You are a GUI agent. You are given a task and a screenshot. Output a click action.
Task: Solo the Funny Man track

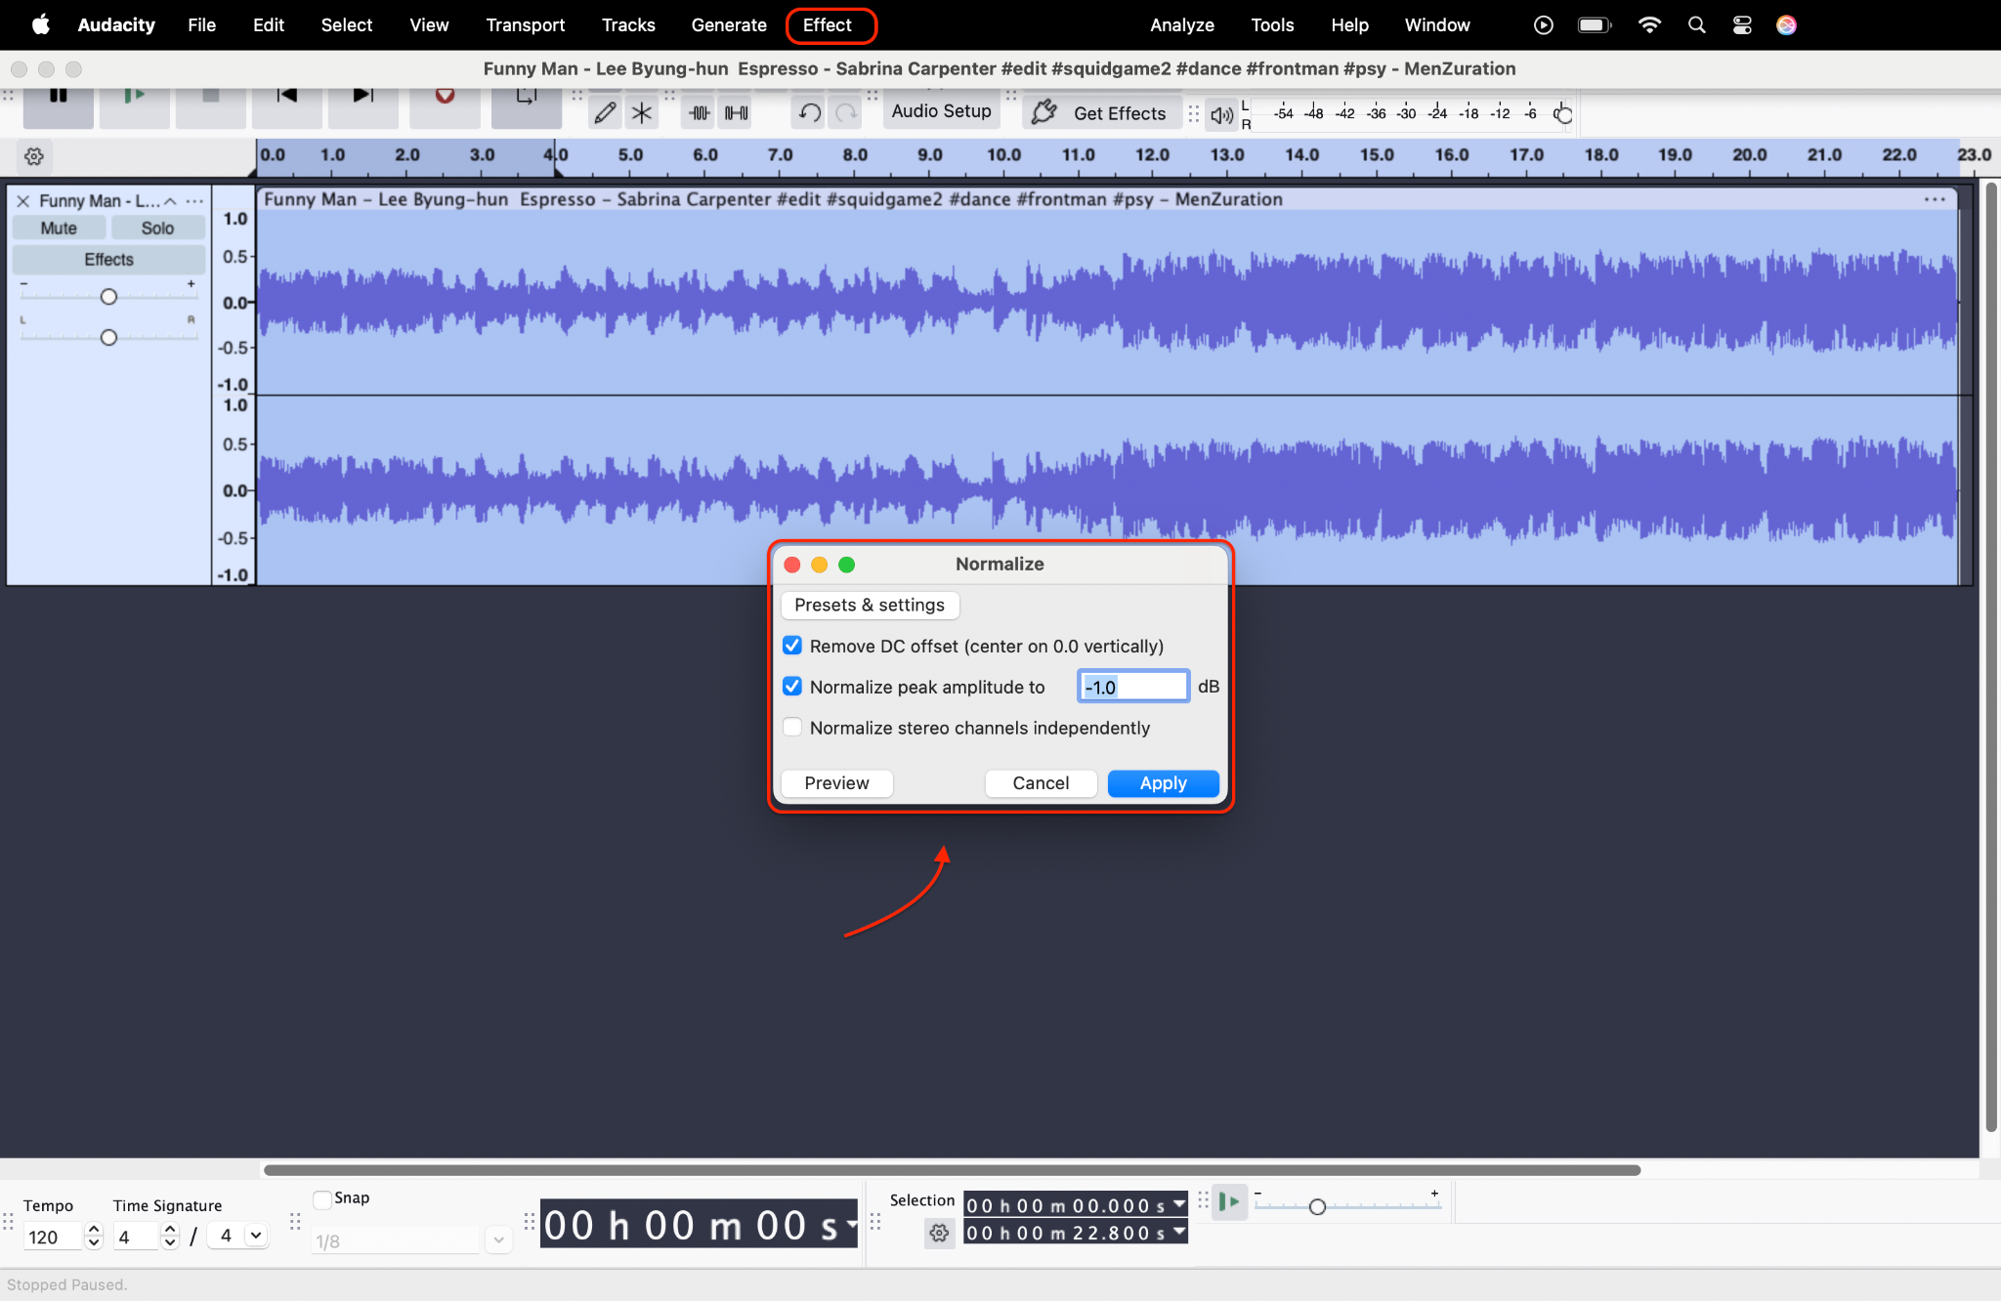click(157, 229)
